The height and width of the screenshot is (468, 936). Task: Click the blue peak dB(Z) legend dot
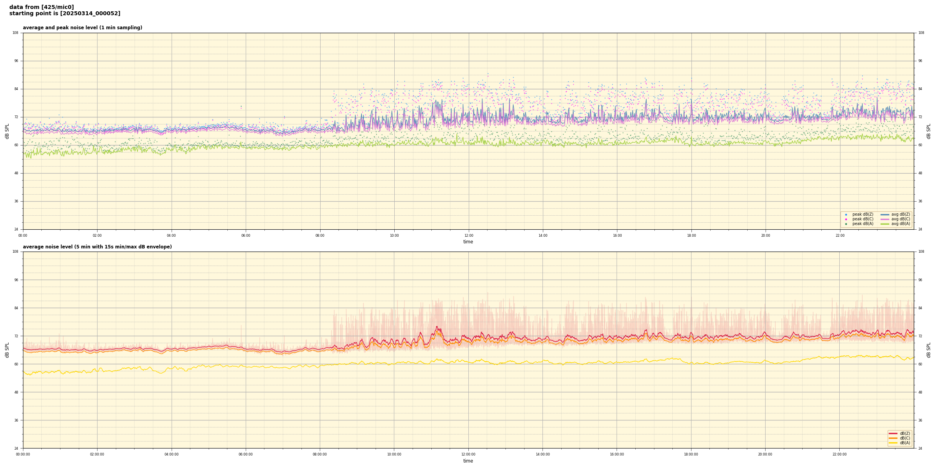point(846,214)
